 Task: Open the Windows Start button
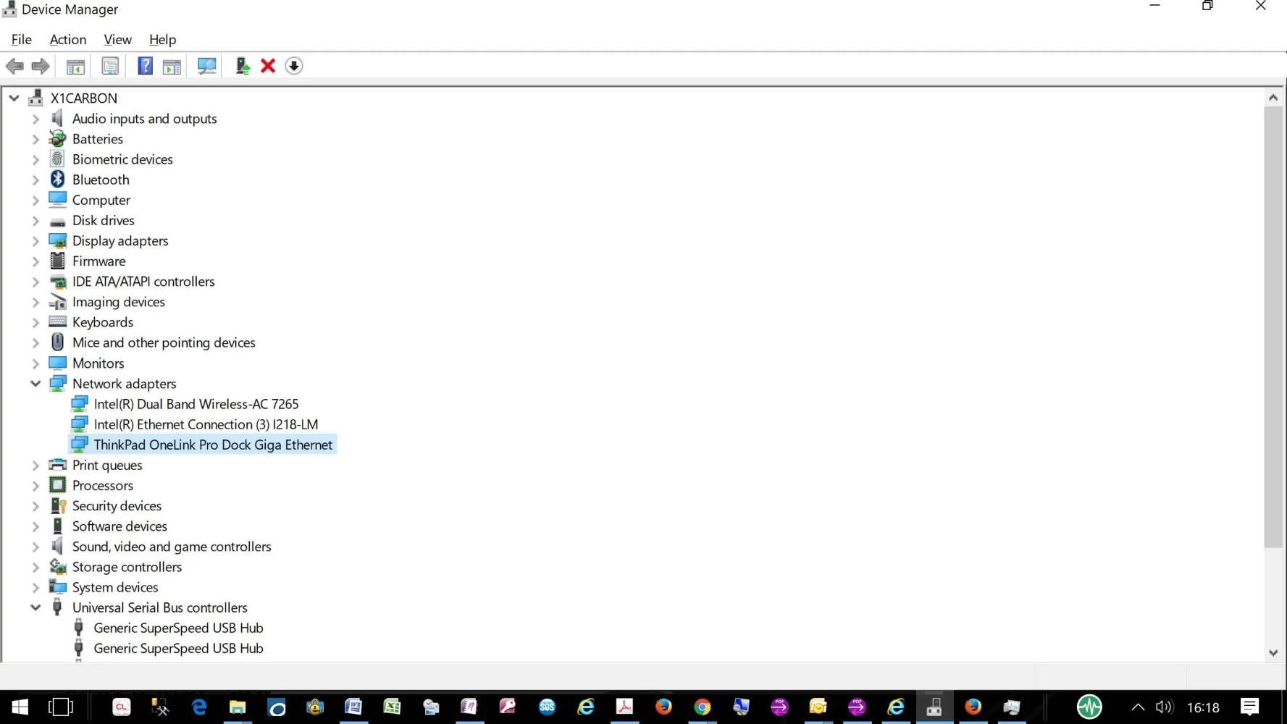point(20,707)
